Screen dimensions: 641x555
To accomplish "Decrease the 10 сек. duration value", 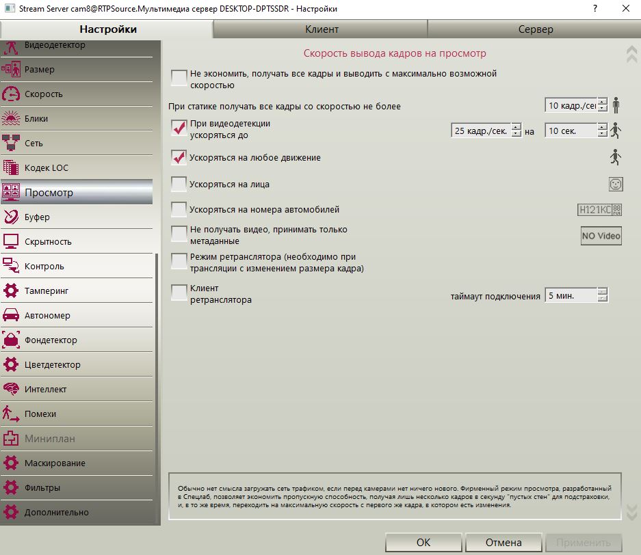I will coord(603,134).
